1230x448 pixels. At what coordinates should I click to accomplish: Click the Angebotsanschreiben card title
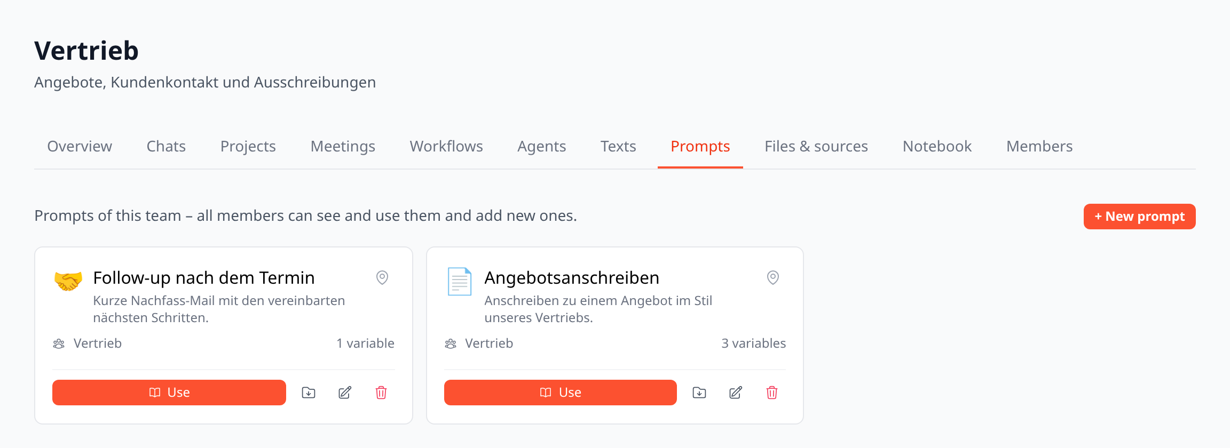[572, 278]
